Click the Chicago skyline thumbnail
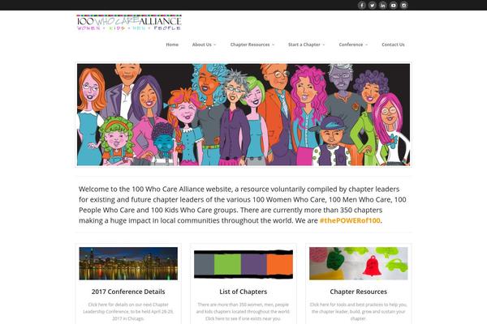Screen dimensions: 487x324 tap(128, 263)
